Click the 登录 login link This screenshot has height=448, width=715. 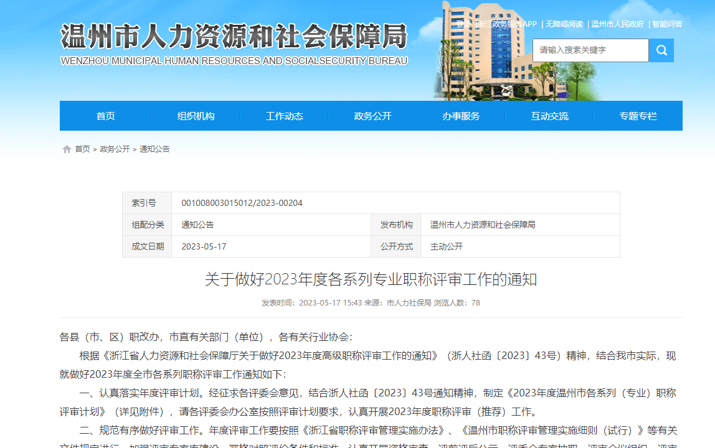(463, 24)
